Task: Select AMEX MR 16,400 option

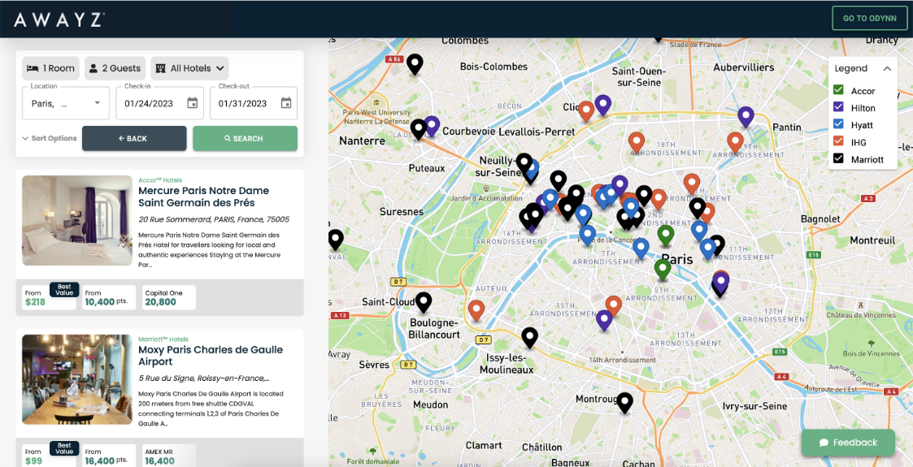Action: [x=169, y=456]
